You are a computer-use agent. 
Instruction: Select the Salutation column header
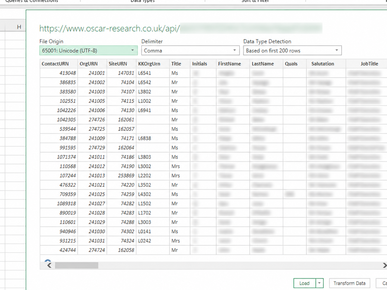[x=326, y=64]
